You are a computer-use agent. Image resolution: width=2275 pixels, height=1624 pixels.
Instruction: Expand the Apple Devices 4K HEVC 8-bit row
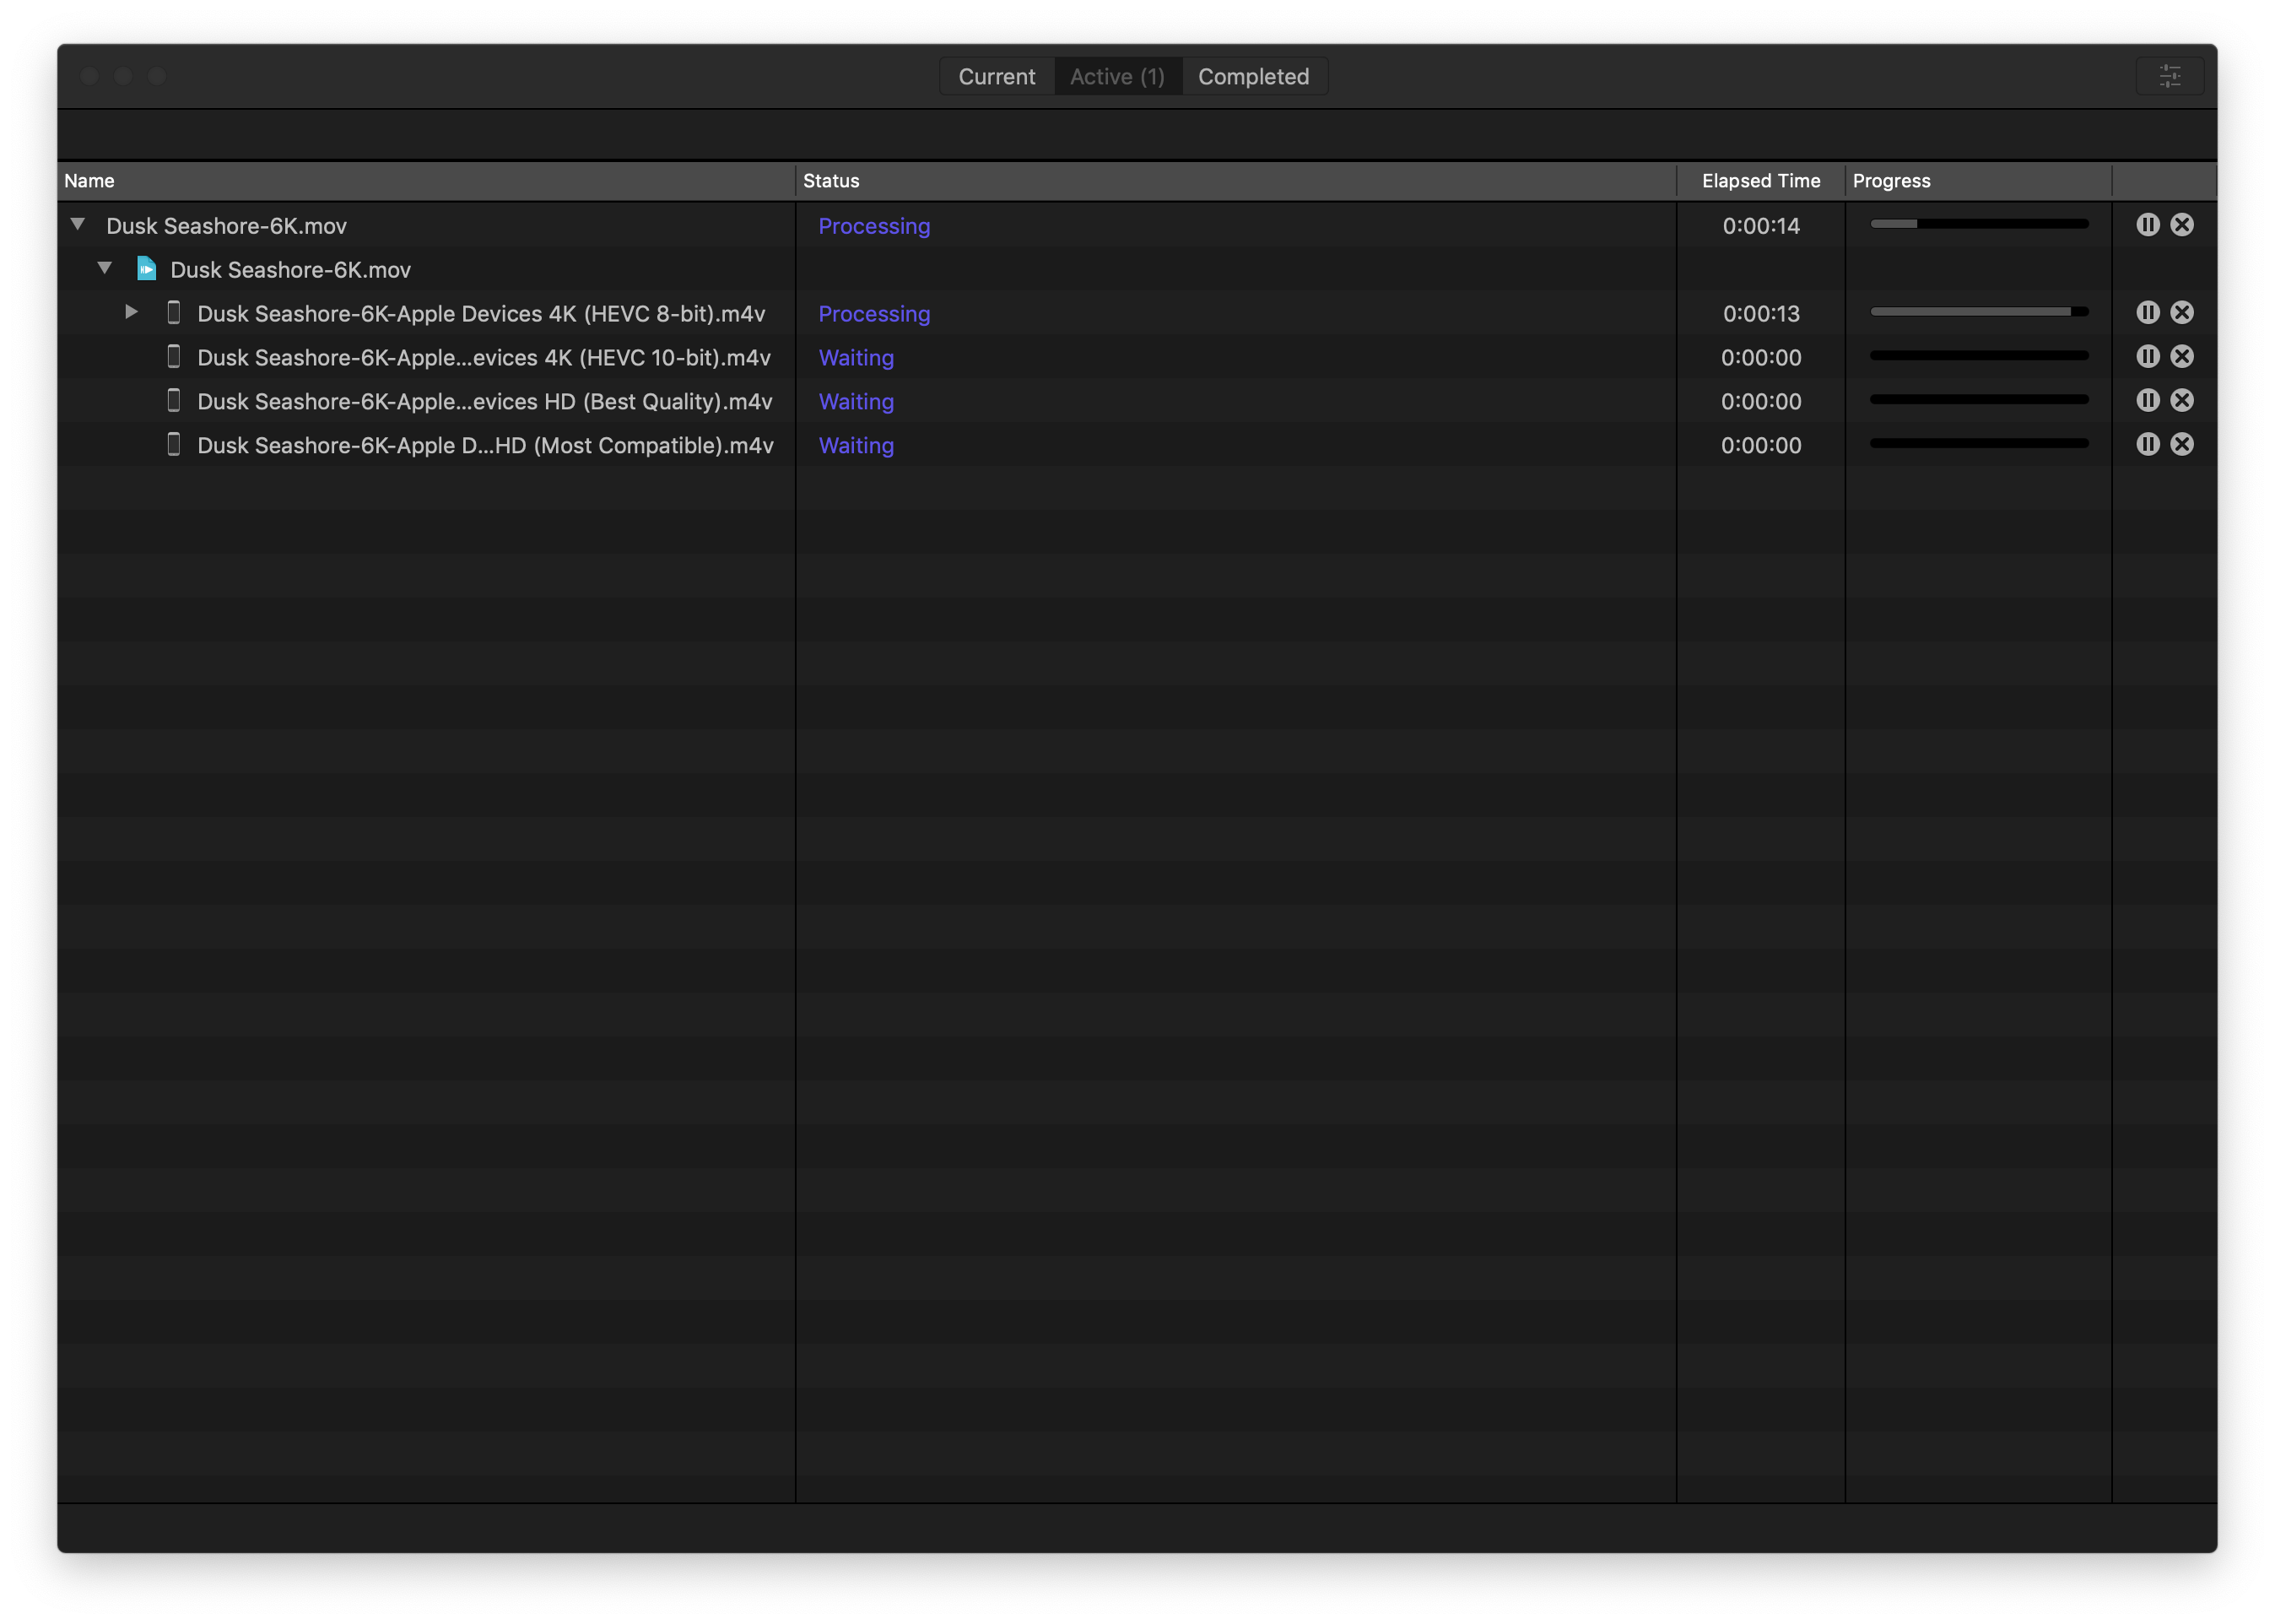(x=131, y=312)
